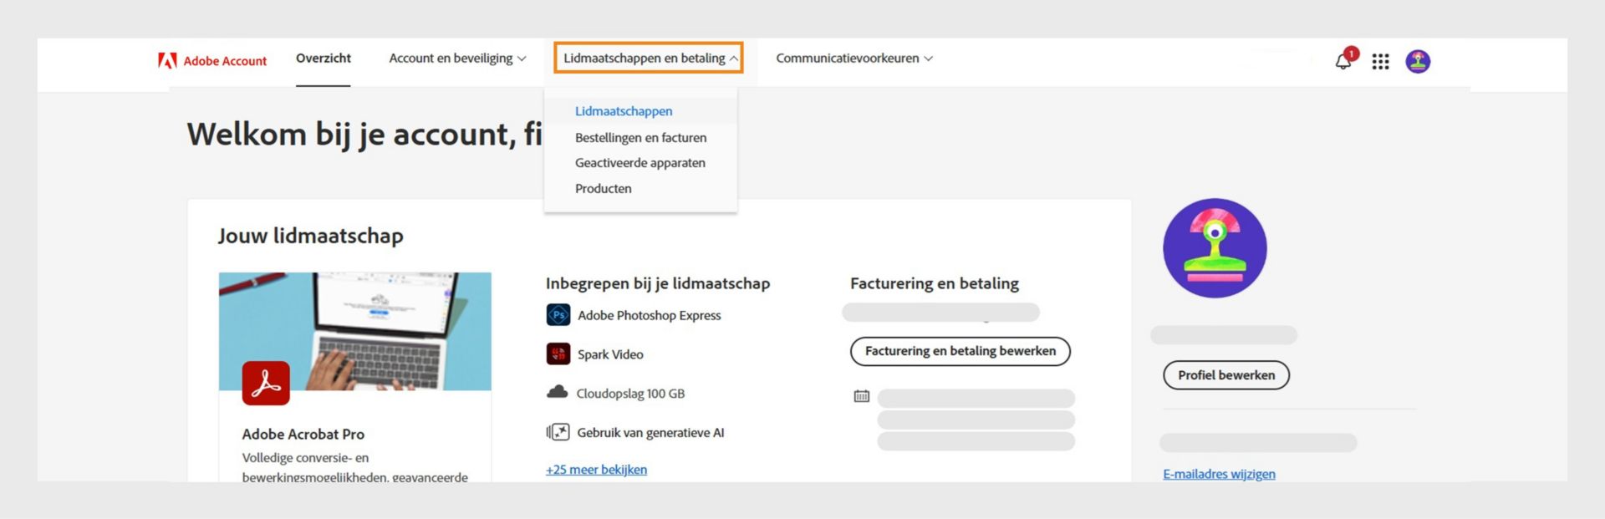Click the Acrobat Pro laptop image
This screenshot has width=1605, height=519.
pyautogui.click(x=355, y=331)
